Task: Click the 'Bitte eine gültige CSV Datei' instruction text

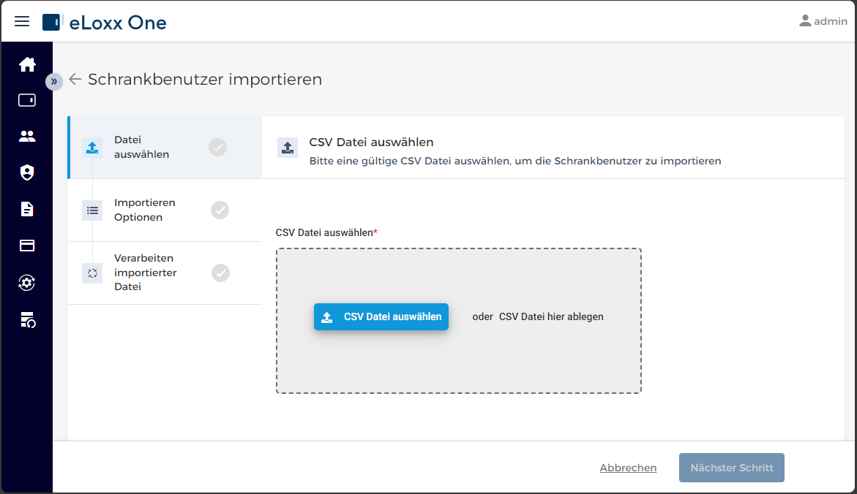Action: pyautogui.click(x=515, y=161)
